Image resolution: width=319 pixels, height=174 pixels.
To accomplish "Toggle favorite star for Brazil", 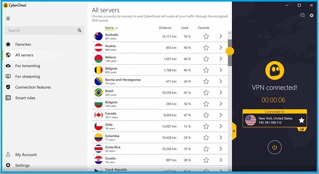I will (x=206, y=92).
